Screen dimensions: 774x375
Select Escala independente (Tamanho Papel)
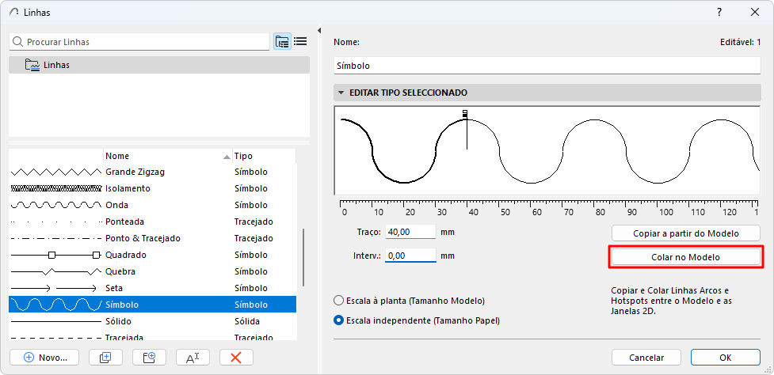[338, 320]
